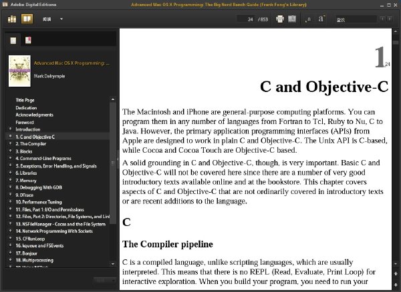Open 14. Network Programming With Sockets
Screen dimensions: 401x292
point(54,231)
